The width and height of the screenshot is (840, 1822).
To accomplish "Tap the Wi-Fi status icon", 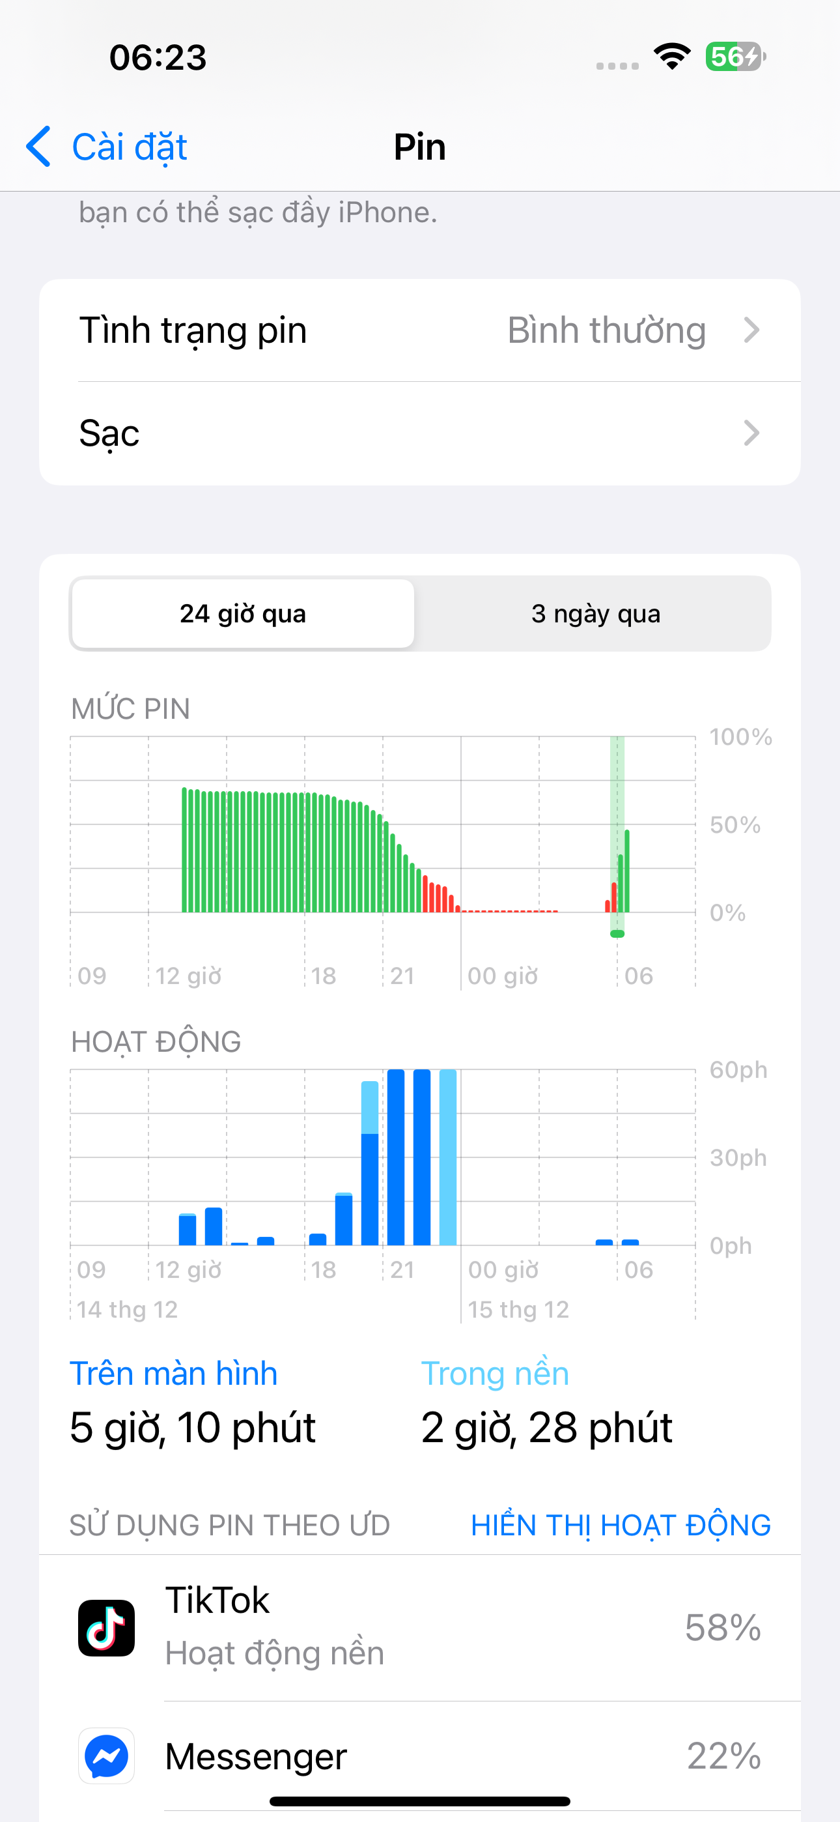I will tap(672, 57).
